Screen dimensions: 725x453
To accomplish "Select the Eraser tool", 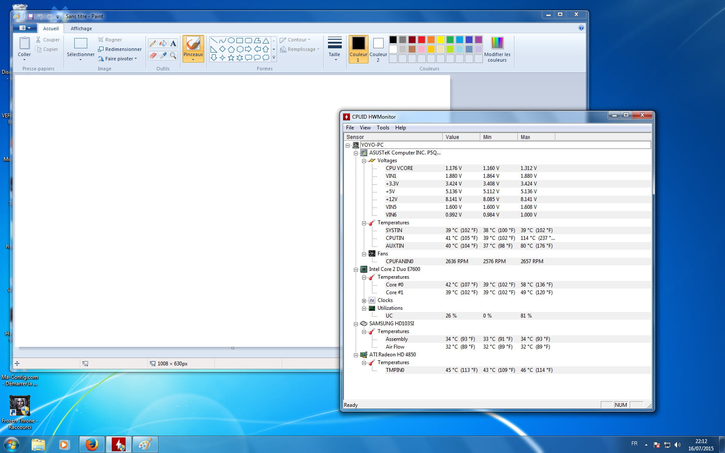I will click(153, 55).
